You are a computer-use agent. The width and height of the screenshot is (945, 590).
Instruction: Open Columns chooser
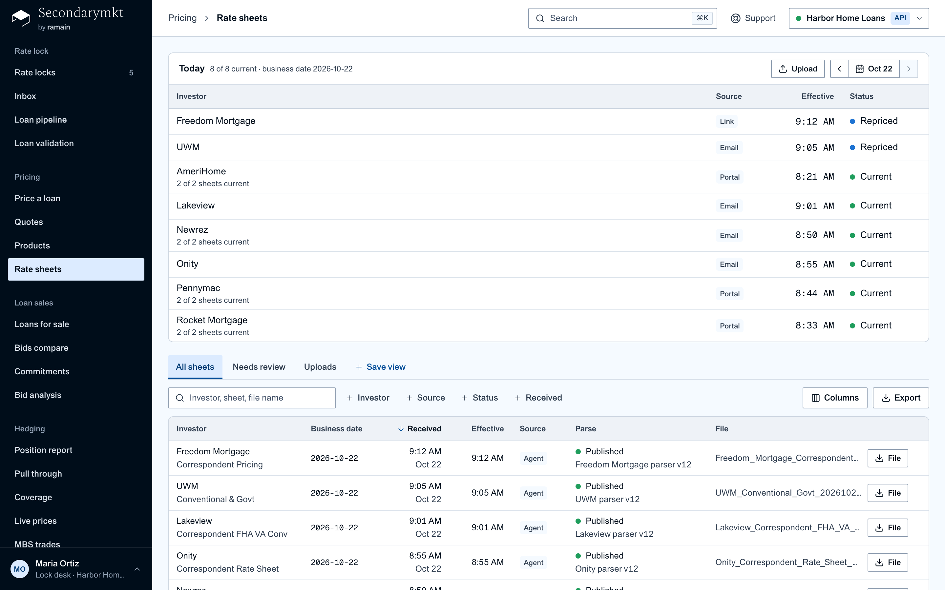tap(835, 398)
